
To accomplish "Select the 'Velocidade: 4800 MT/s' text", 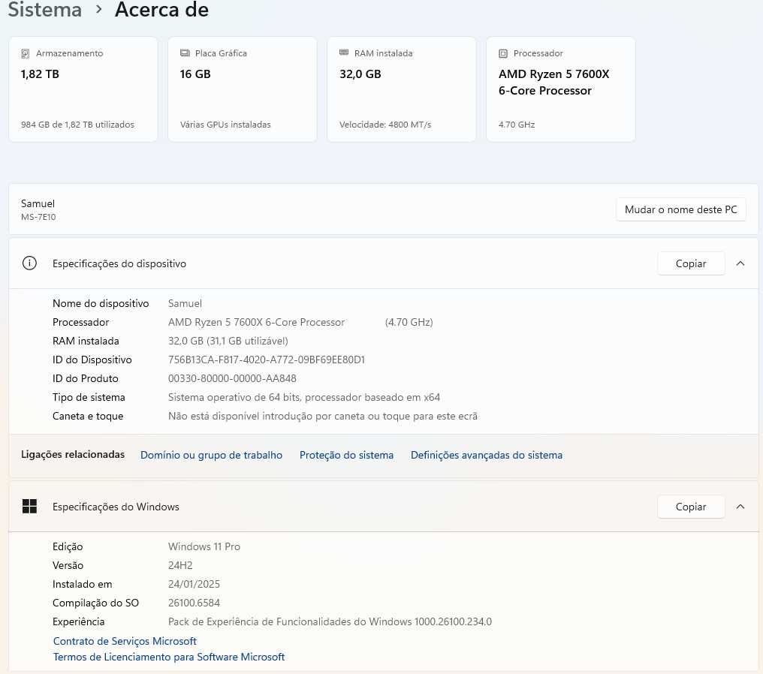I will coord(385,125).
